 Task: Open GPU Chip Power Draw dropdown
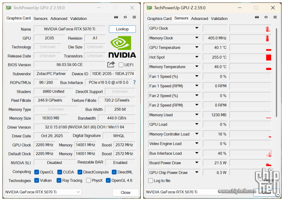click(197, 172)
